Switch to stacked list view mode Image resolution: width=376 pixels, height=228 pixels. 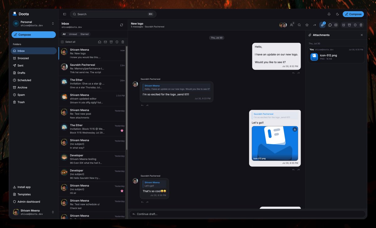336,25
